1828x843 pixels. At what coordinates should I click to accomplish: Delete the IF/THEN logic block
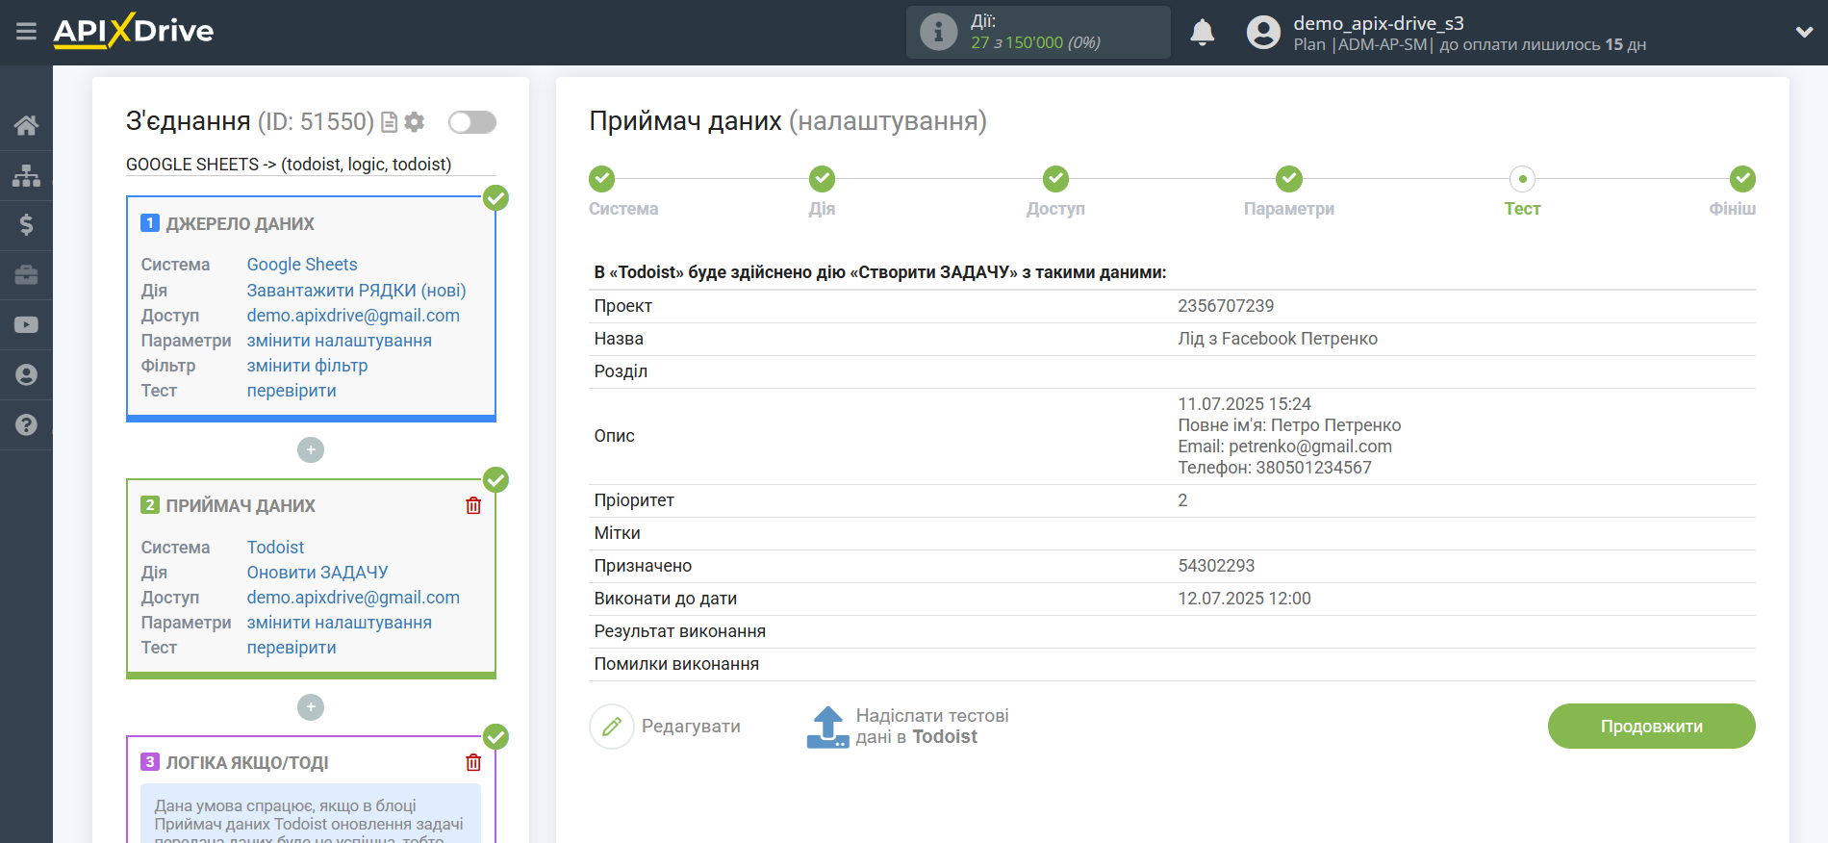coord(473,762)
